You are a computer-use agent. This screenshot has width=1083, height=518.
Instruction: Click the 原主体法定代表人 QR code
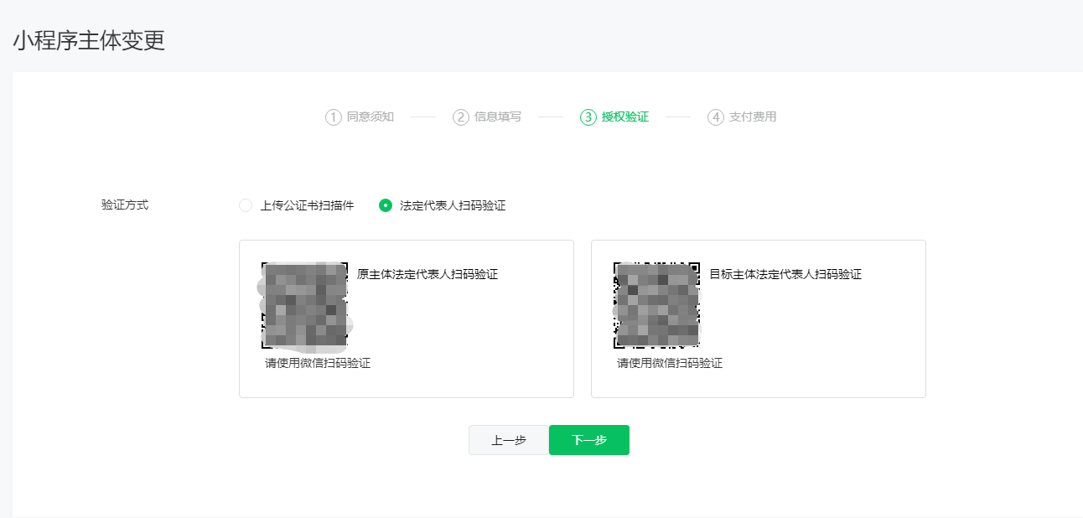305,305
